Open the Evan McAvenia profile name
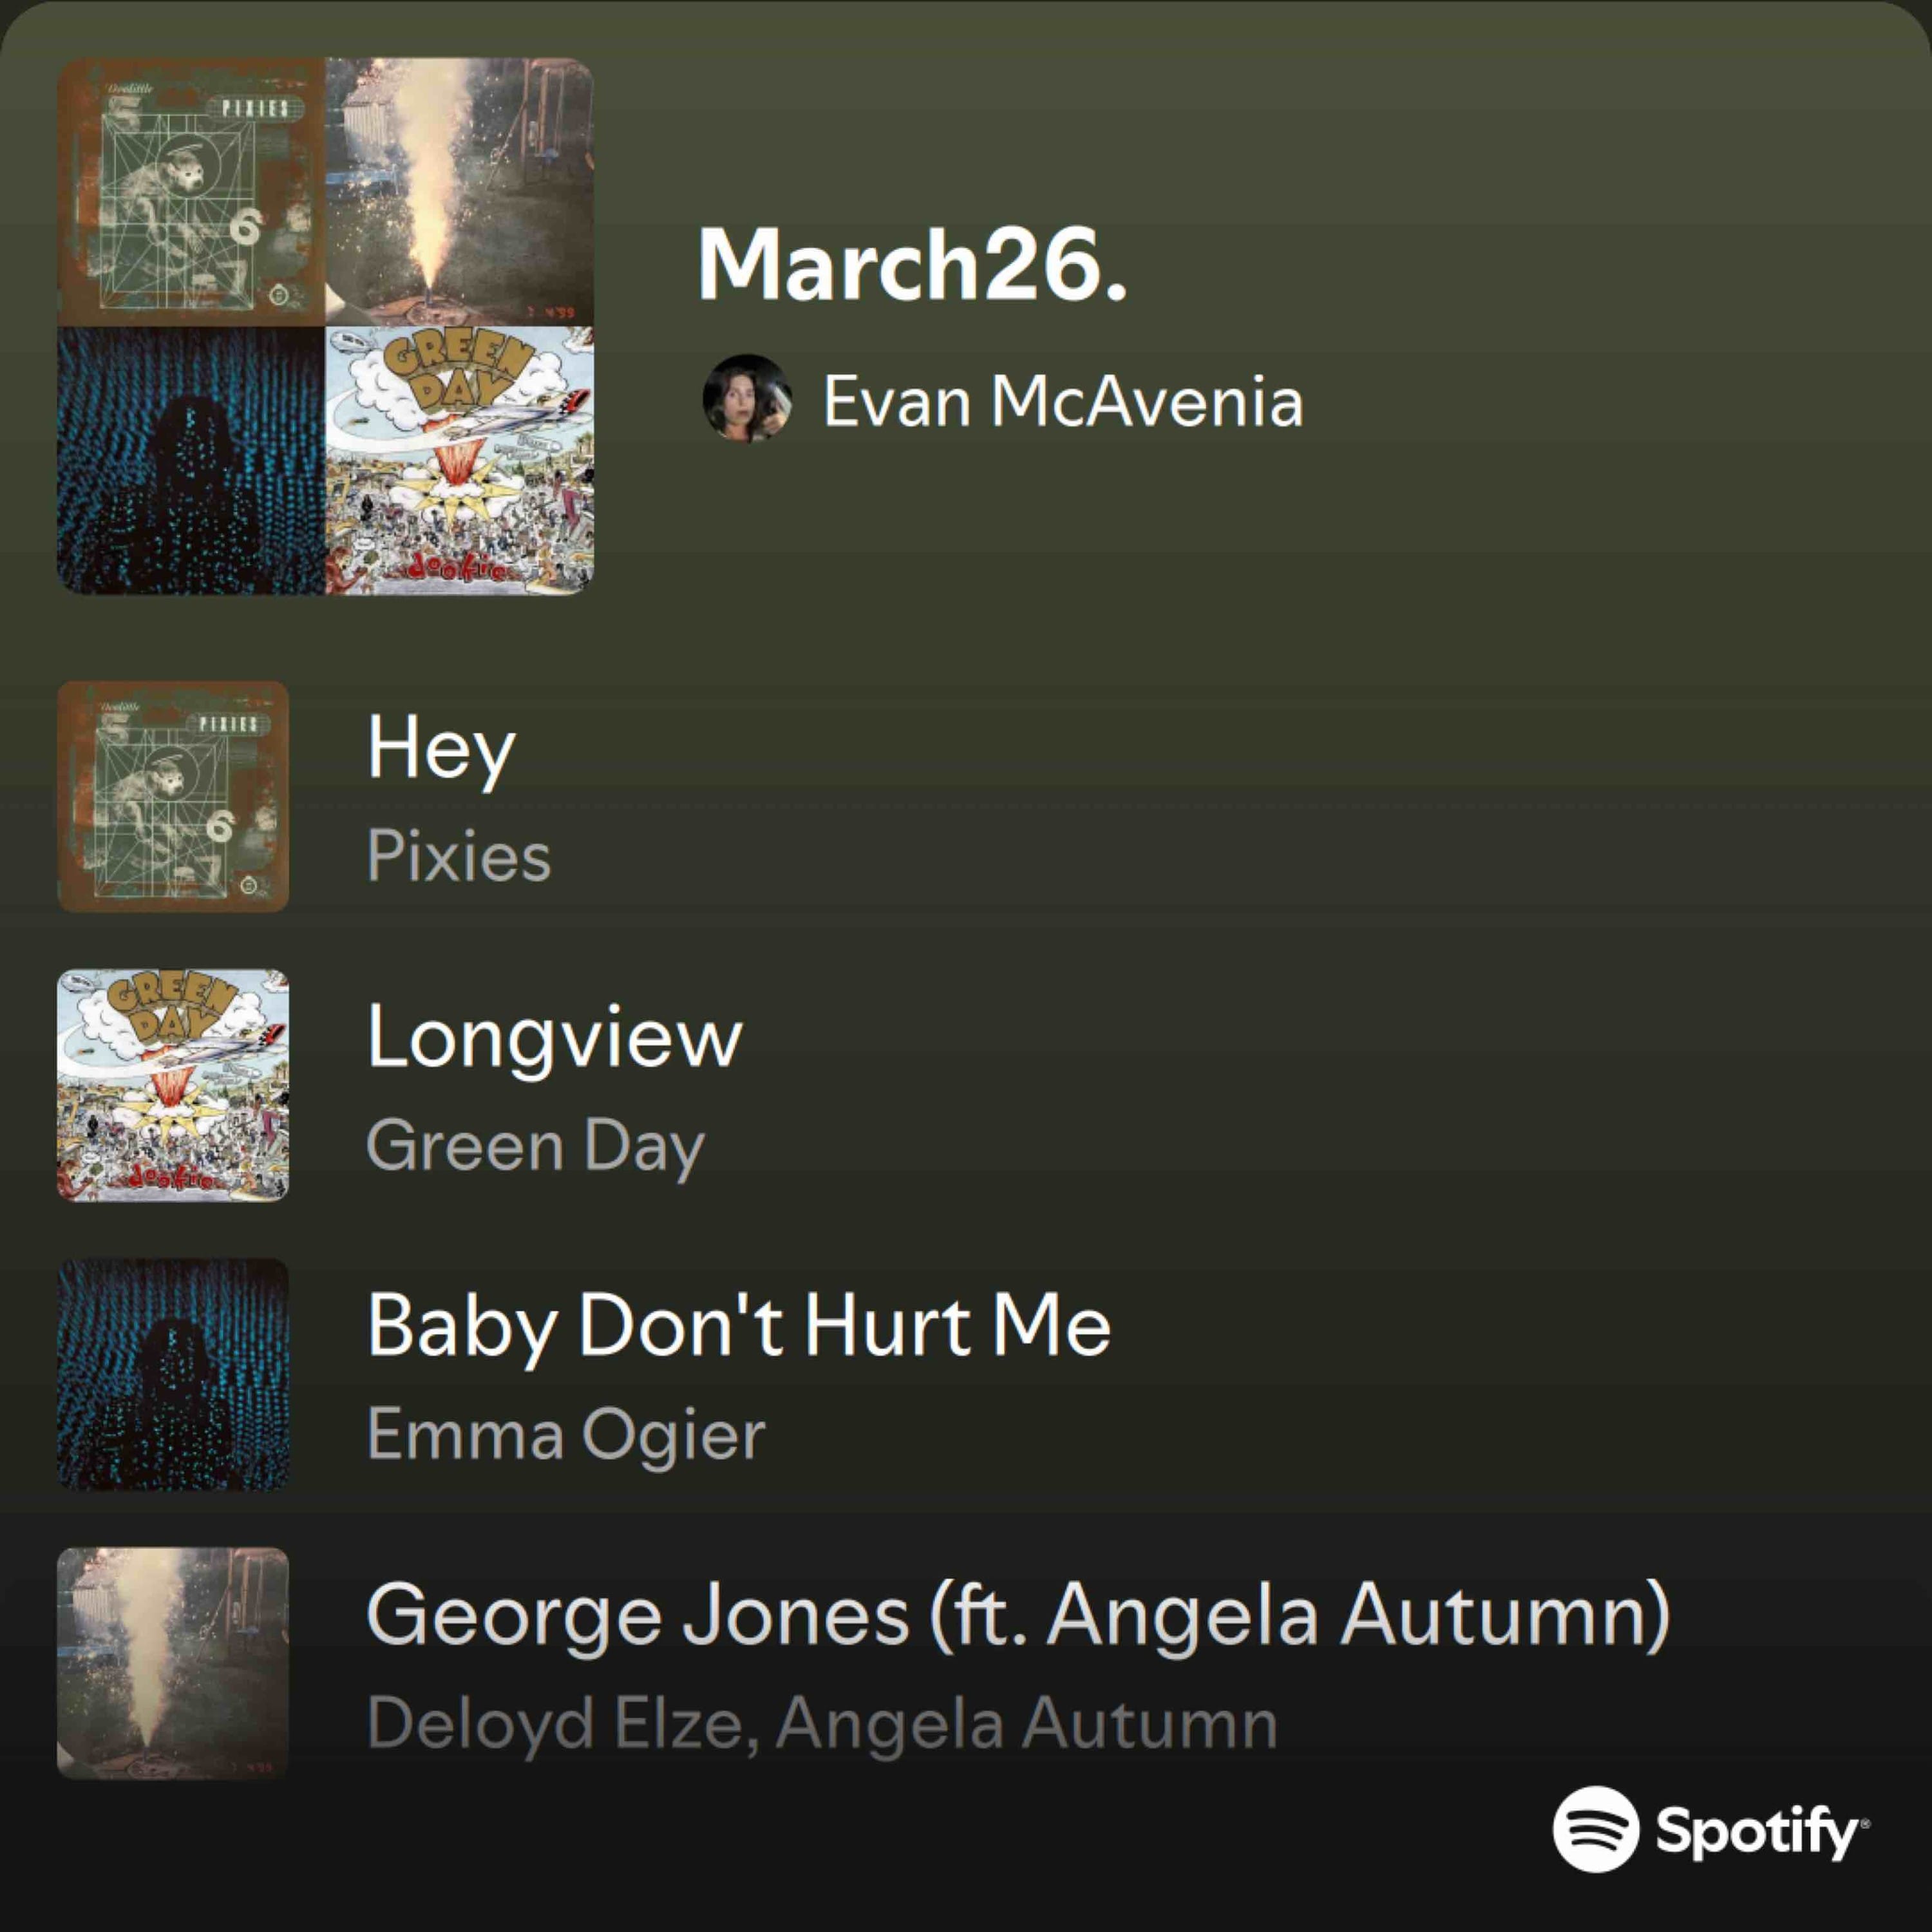1932x1932 pixels. point(1063,401)
